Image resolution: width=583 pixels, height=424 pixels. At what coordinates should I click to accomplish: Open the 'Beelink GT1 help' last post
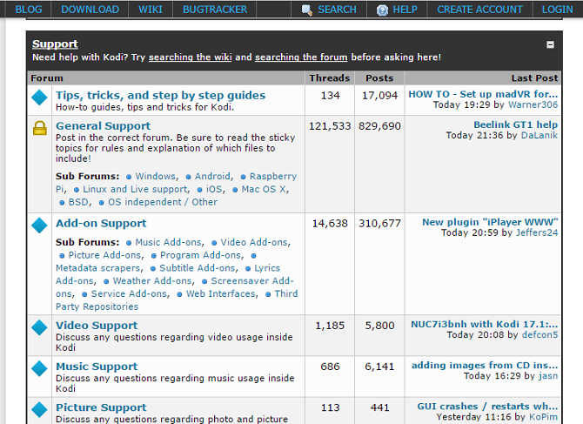(x=515, y=125)
